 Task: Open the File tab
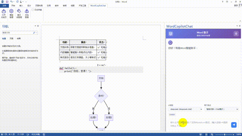click(x=4, y=6)
